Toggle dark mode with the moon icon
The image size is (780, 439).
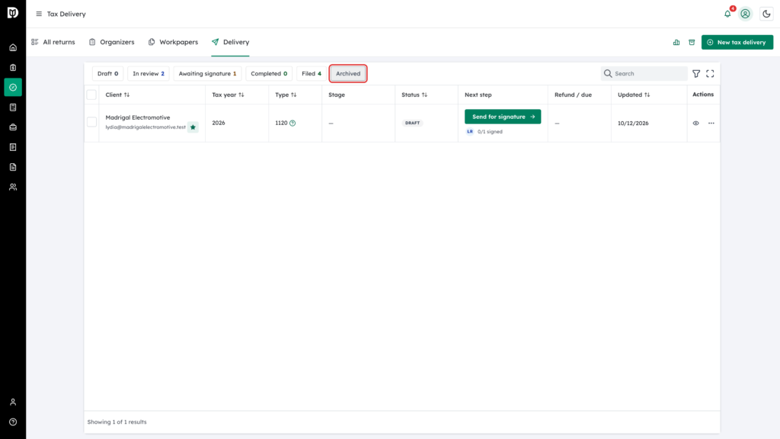click(x=766, y=14)
